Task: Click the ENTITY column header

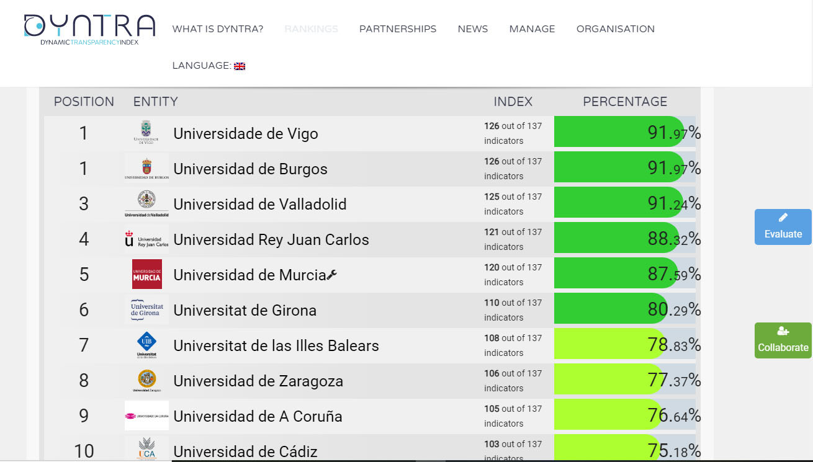Action: click(156, 102)
